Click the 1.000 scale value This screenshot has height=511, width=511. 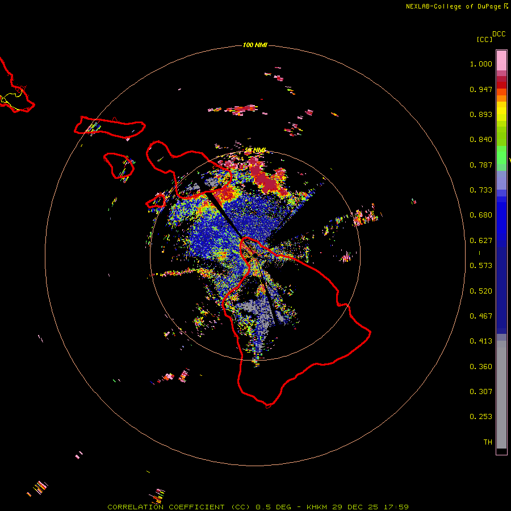pos(481,64)
